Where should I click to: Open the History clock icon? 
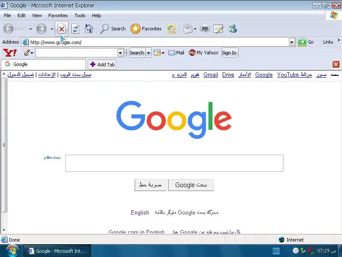[171, 29]
